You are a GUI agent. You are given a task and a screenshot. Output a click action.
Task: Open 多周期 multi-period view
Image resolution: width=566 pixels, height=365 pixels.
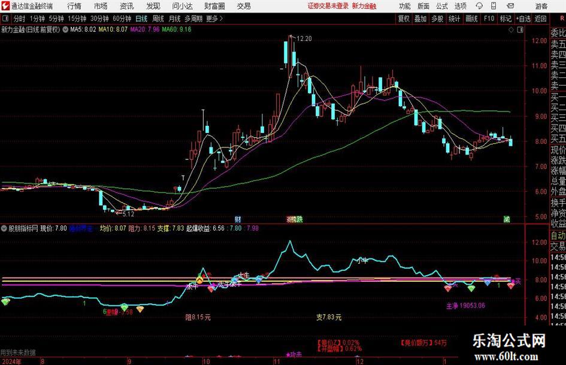click(193, 19)
